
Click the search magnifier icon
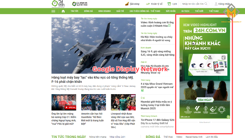pyautogui.click(x=206, y=4)
